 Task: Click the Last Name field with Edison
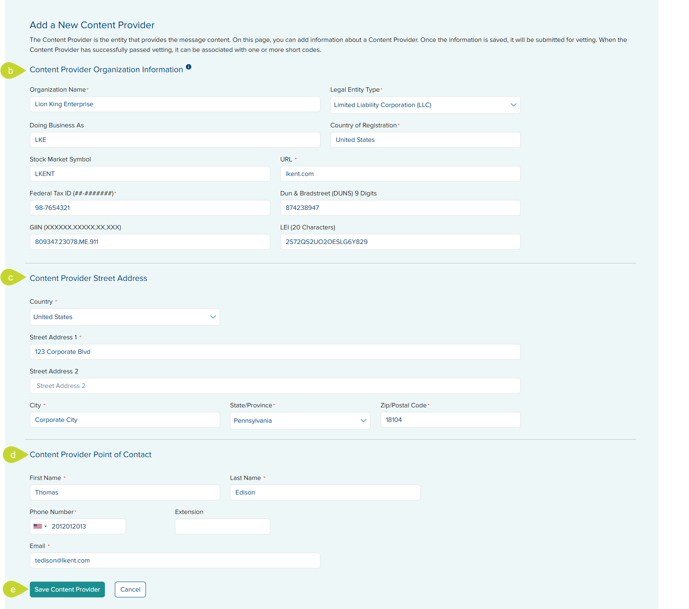tap(325, 492)
